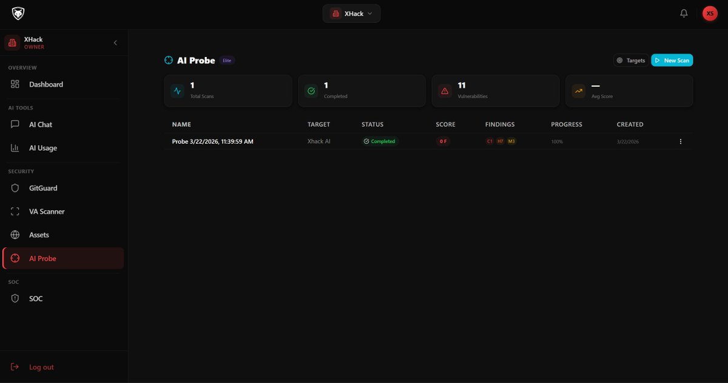The width and height of the screenshot is (728, 383).
Task: Click the wolf shield logo in the header
Action: point(18,13)
